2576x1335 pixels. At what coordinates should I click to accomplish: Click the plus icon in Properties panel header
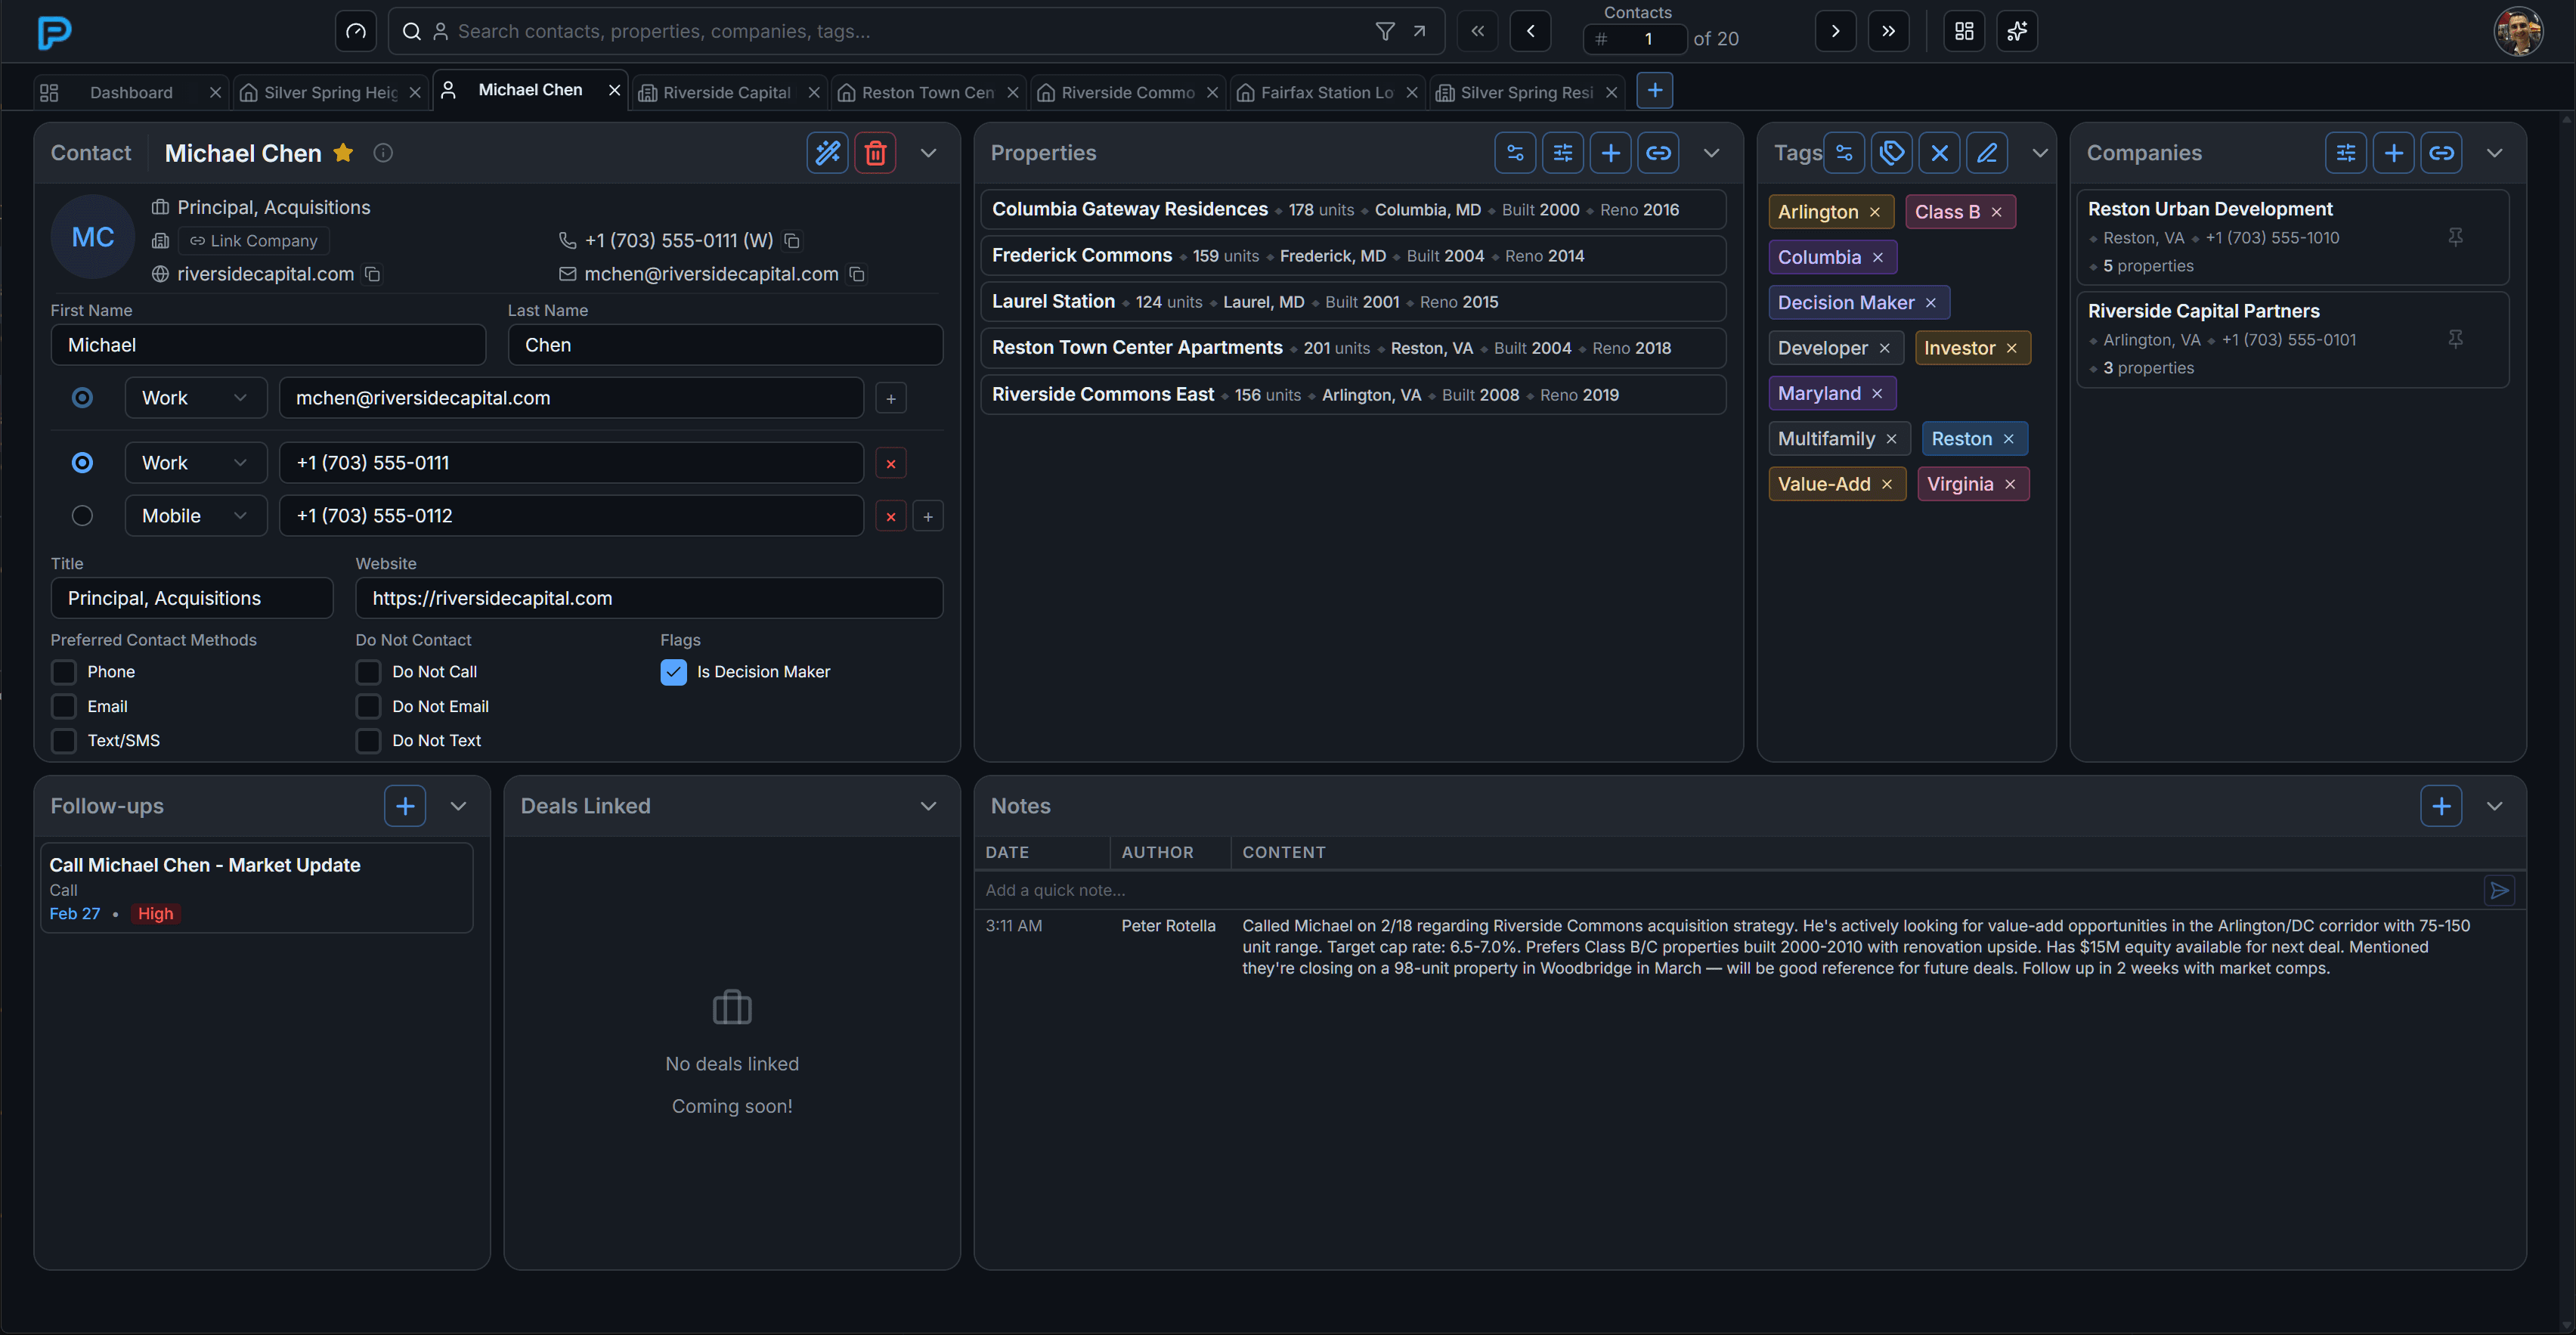pyautogui.click(x=1610, y=153)
